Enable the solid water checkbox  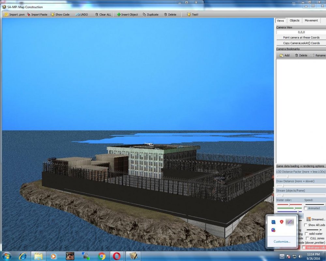click(x=306, y=234)
